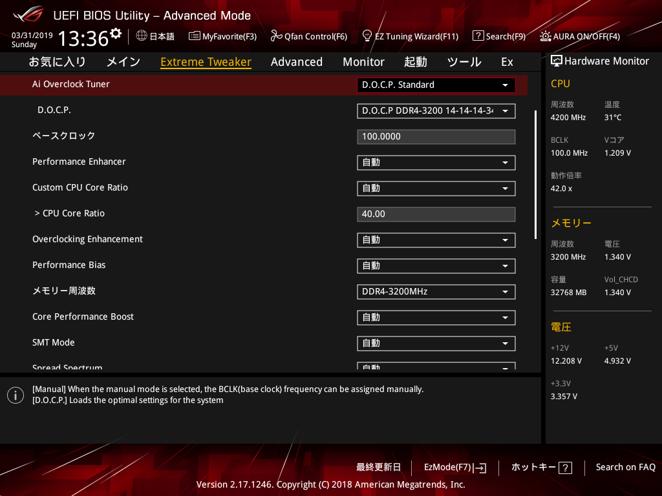Screen dimensions: 662x496
Task: Select the Custom CPU Core Ratio label
Action: pos(80,188)
